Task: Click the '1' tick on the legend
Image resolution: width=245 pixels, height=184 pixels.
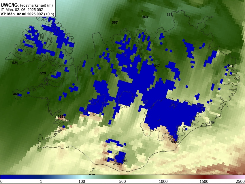Action: (x=41, y=181)
